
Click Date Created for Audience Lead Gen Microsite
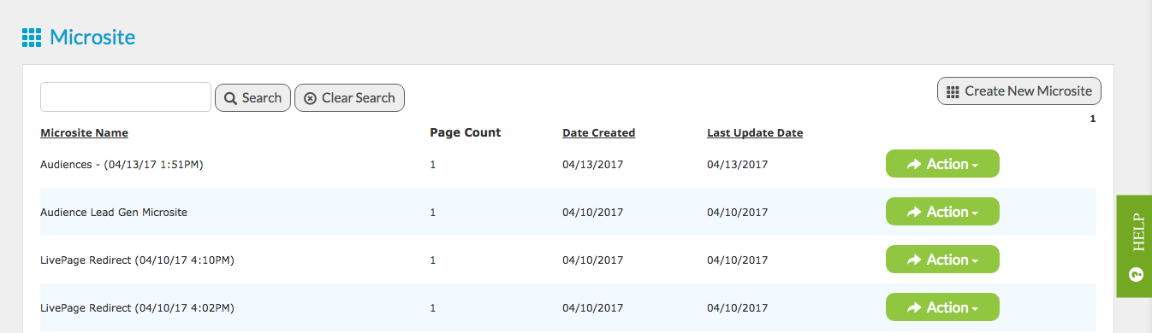click(593, 213)
